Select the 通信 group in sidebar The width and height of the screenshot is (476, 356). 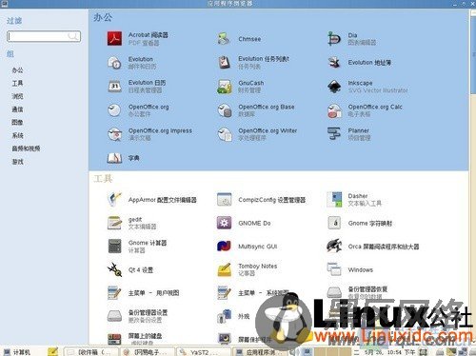point(17,109)
